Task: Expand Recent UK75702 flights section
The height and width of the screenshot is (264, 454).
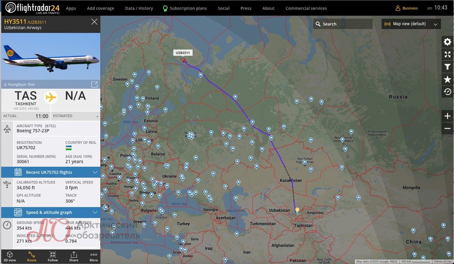Action: coord(51,172)
